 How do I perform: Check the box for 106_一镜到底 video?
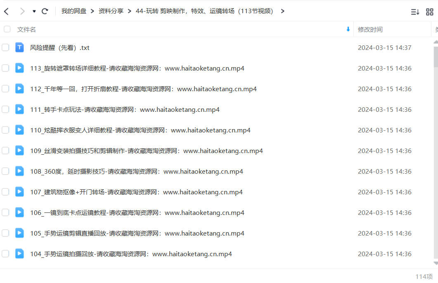[x=5, y=213]
